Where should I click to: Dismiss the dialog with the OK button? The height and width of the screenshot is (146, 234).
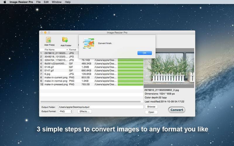coord(144,53)
